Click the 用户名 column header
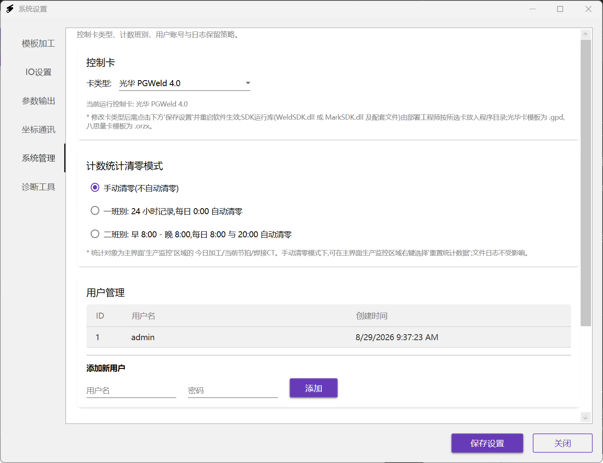The height and width of the screenshot is (463, 603). coord(143,316)
